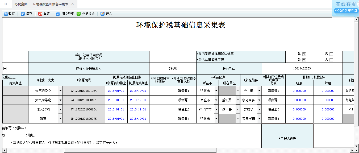Open 所在街乡 dropdown showing 文城乡
The image size is (359, 153).
click(259, 110)
